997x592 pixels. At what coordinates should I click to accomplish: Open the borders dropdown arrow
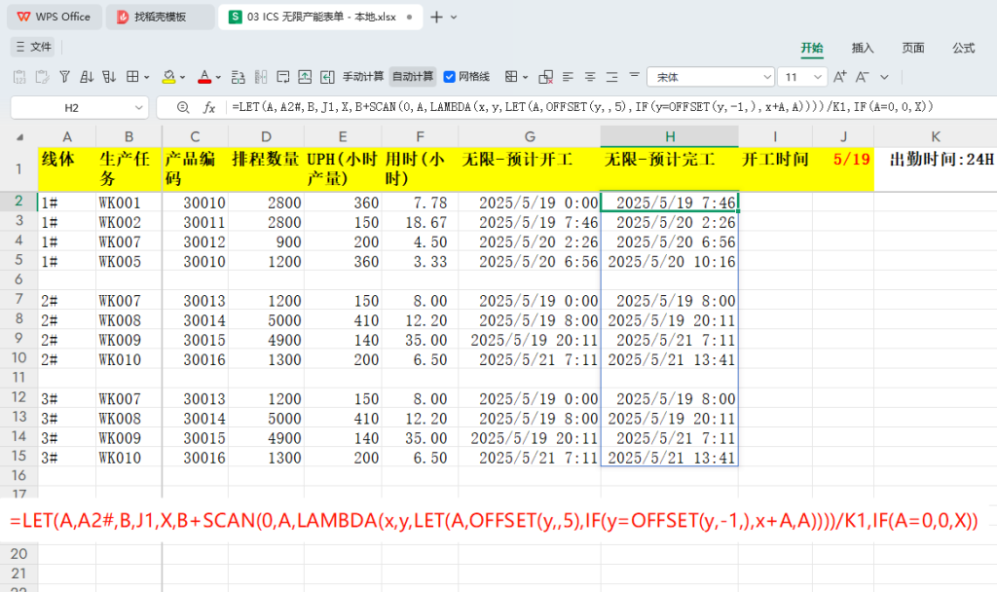click(x=147, y=78)
